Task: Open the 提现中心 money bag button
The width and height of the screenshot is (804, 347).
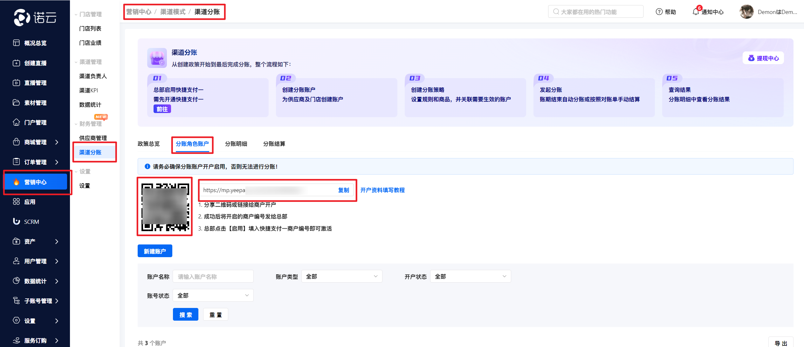Action: pyautogui.click(x=763, y=58)
